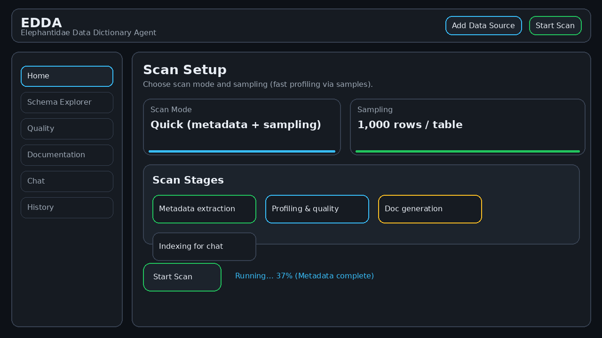
Task: Click the Running 37% status text
Action: click(304, 276)
